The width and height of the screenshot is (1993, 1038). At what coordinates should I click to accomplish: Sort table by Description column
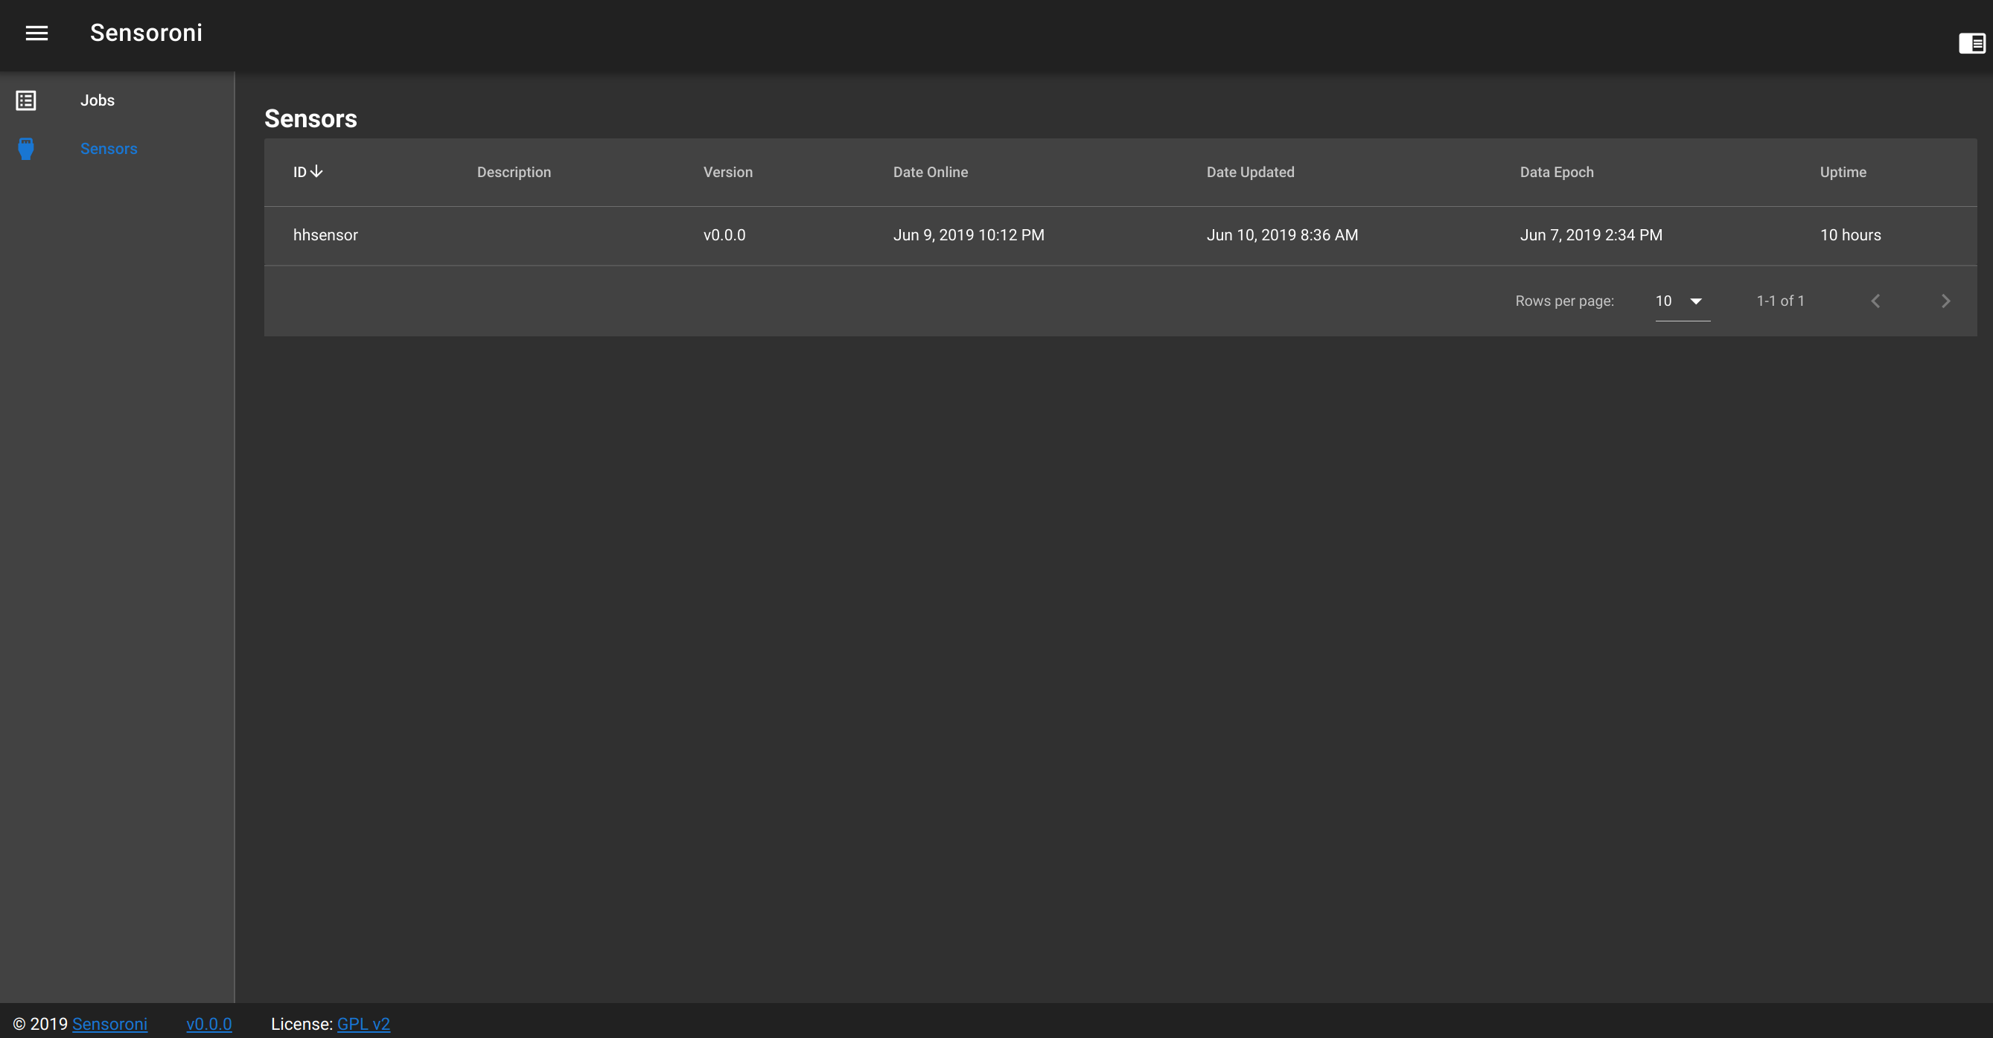(514, 173)
